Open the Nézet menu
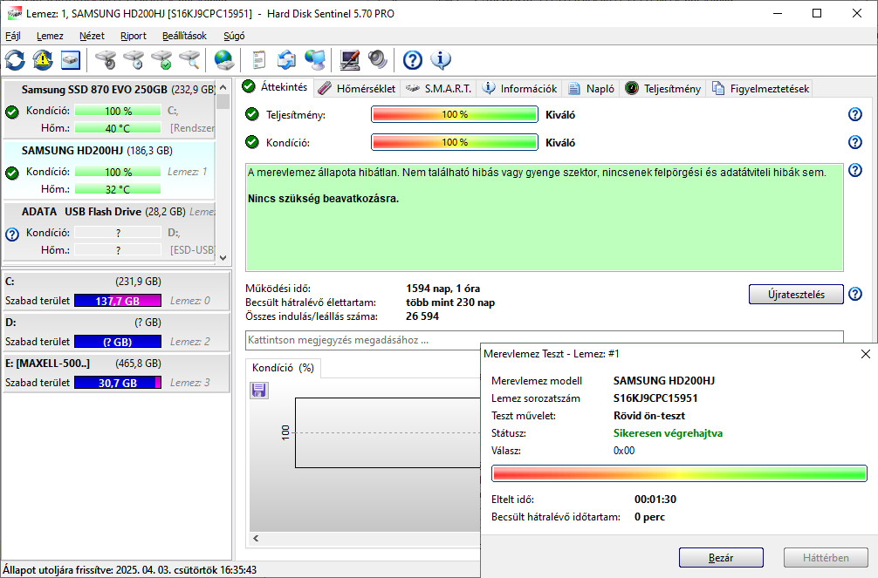The height and width of the screenshot is (578, 878). tap(92, 36)
